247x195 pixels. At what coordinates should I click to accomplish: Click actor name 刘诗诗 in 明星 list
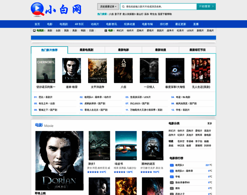coord(207,146)
